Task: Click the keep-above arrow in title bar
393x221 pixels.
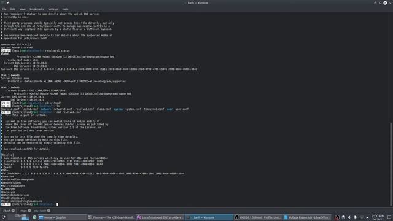Action: (x=375, y=2)
